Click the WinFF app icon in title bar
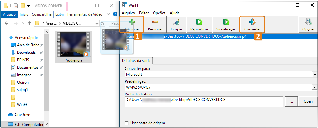Viewport: 318px width, 128px height. pyautogui.click(x=125, y=5)
